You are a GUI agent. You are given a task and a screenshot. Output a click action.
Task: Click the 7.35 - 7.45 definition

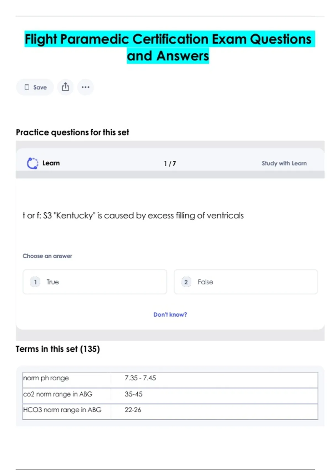click(x=140, y=378)
